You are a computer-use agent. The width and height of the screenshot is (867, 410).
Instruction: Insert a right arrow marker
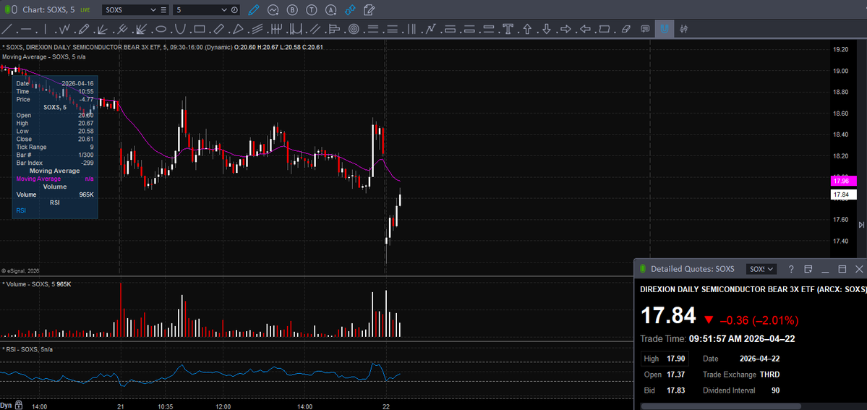[x=565, y=29]
